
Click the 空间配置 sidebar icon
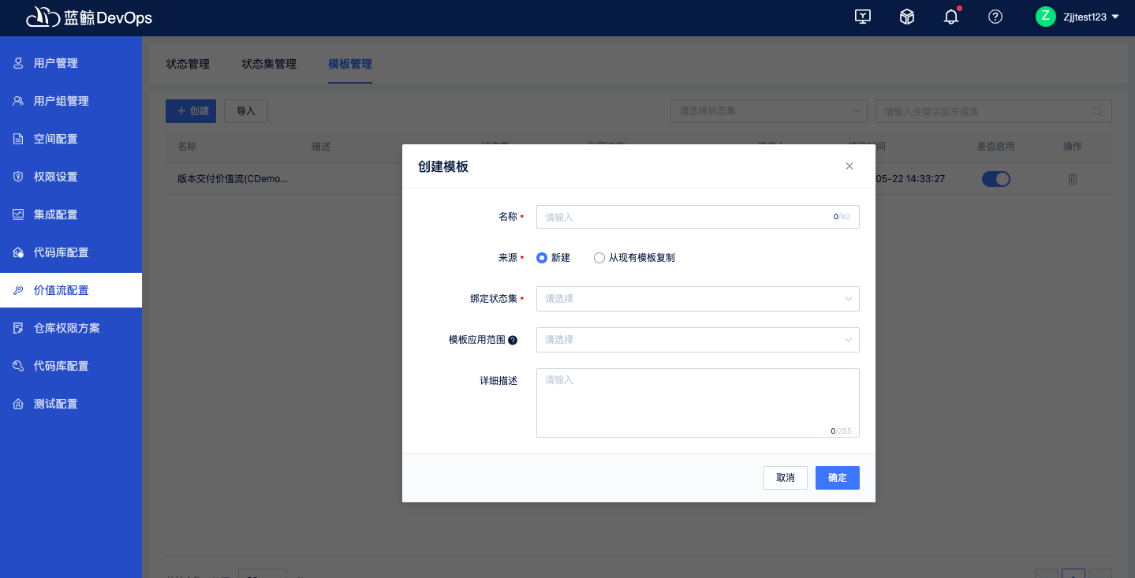[x=18, y=139]
